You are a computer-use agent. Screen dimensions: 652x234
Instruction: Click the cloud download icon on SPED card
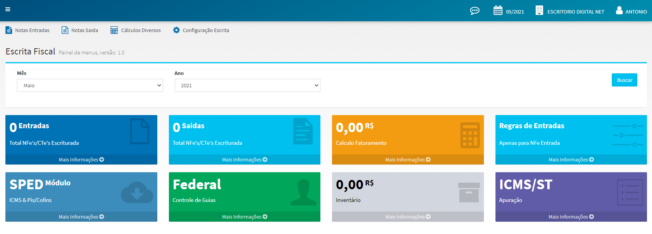click(x=137, y=192)
